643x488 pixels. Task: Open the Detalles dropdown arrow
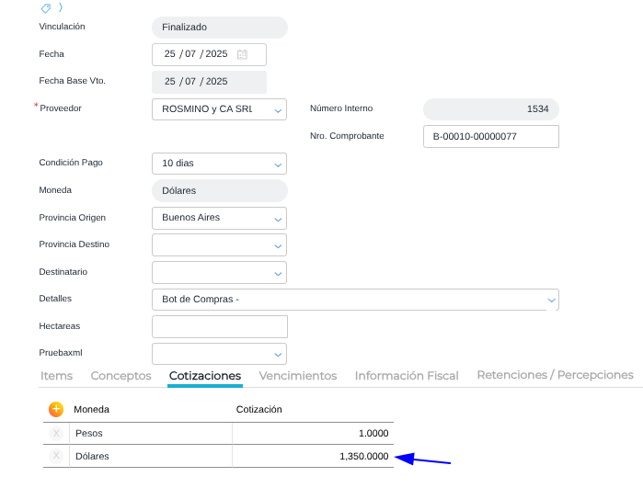(x=551, y=300)
